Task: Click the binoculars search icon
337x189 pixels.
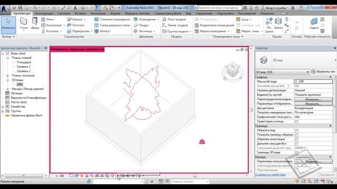Action: [x=245, y=8]
